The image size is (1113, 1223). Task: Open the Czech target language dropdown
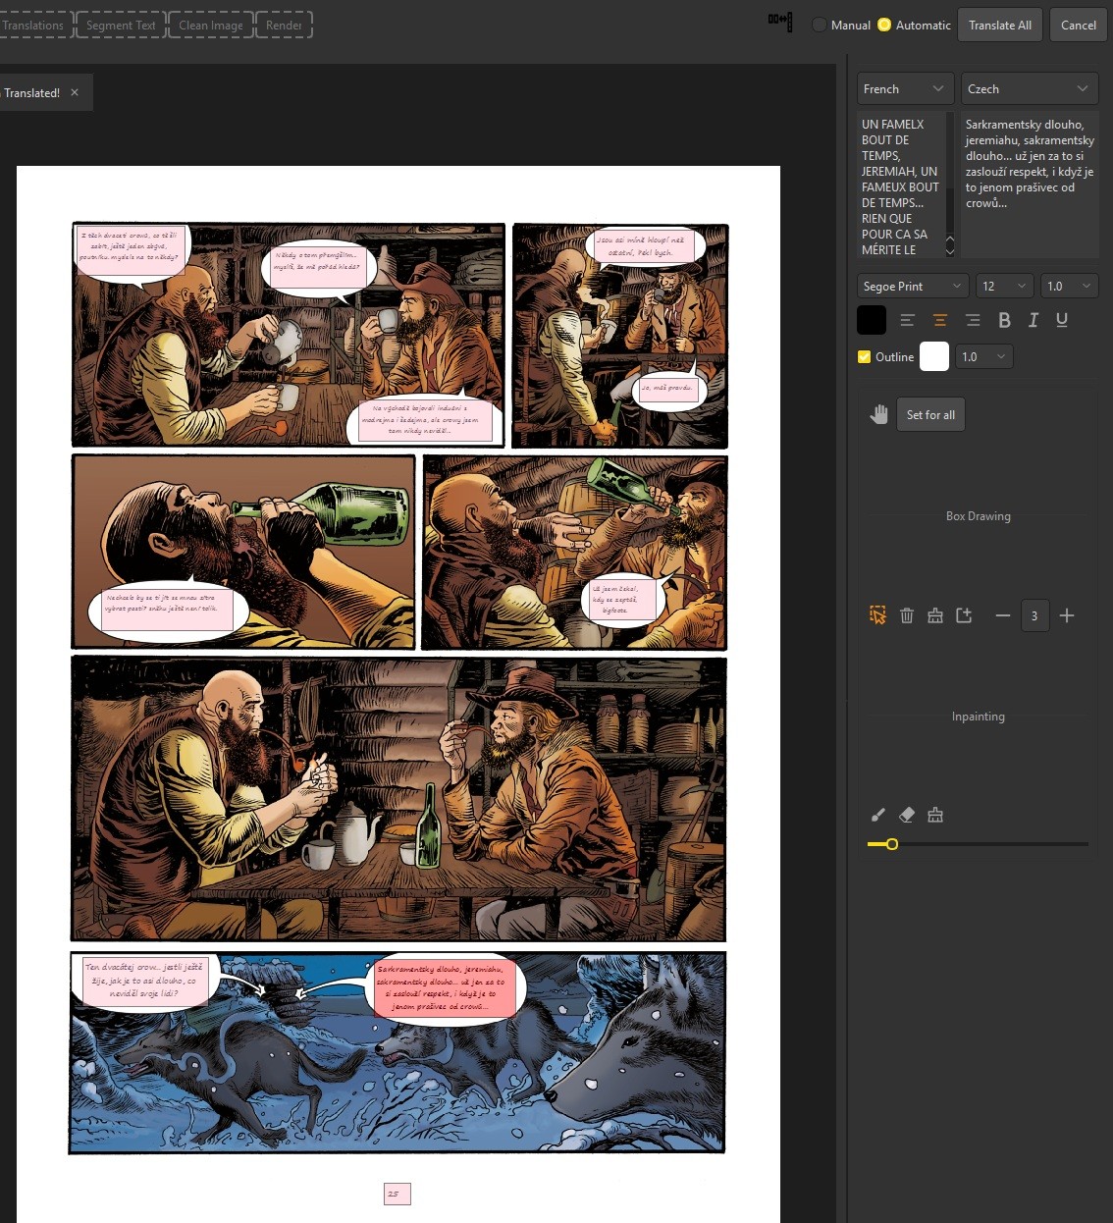pyautogui.click(x=1028, y=89)
